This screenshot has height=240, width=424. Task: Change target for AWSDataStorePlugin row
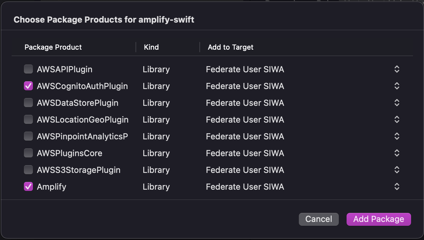tap(397, 103)
